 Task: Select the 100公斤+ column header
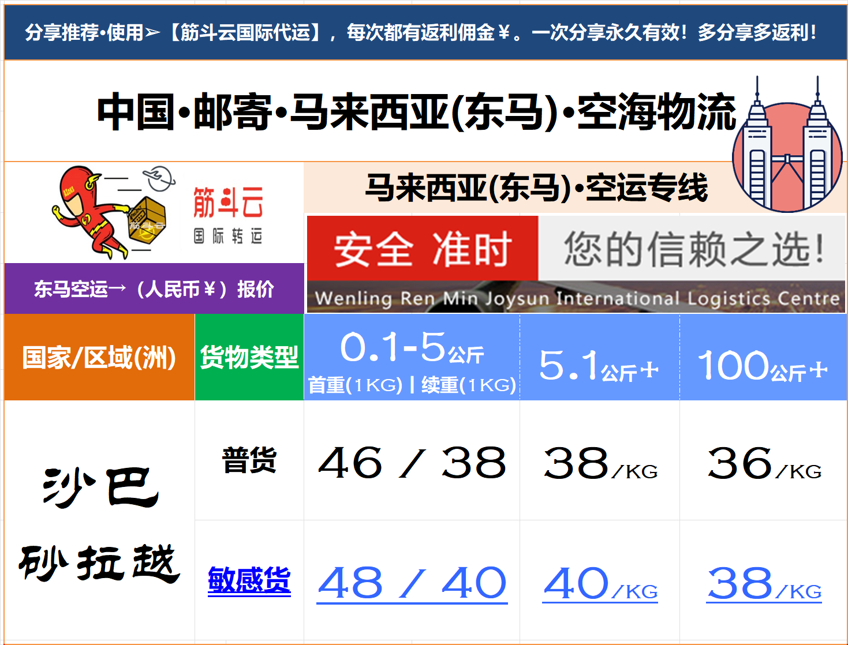click(x=764, y=357)
